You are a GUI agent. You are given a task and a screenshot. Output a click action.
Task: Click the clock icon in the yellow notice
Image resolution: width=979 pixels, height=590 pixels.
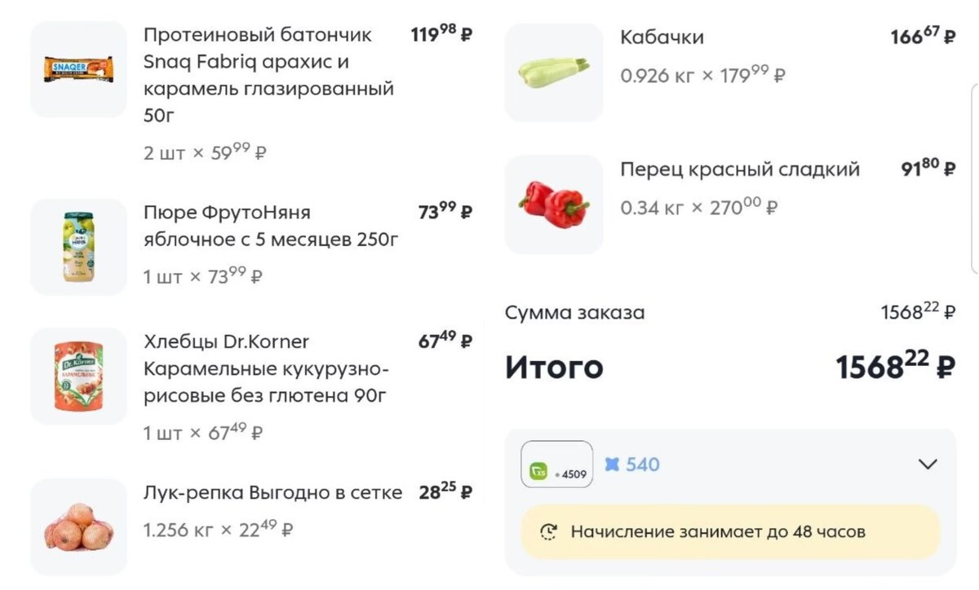[x=549, y=531]
